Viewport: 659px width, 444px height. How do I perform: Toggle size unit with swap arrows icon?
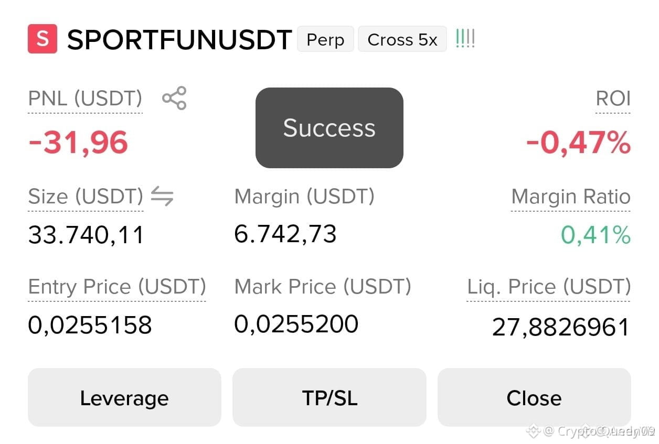coord(162,197)
